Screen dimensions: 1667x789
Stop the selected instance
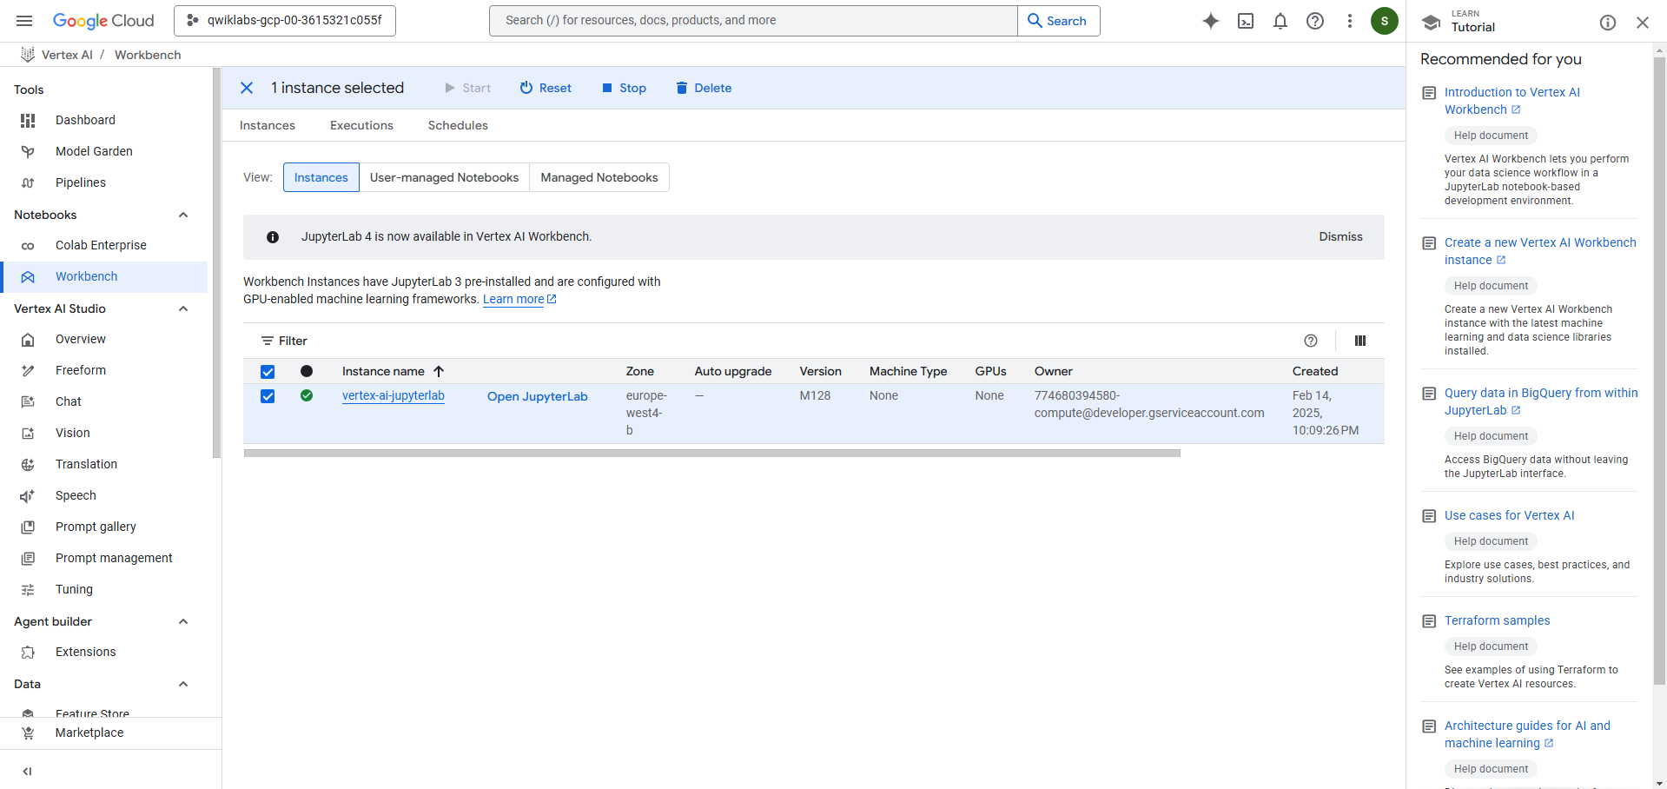point(625,88)
